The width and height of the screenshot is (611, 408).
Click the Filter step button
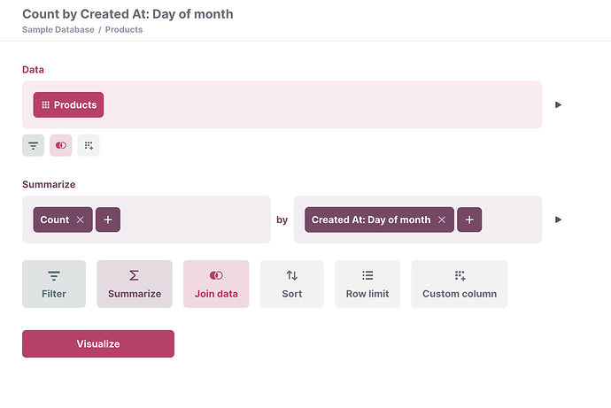pos(54,284)
